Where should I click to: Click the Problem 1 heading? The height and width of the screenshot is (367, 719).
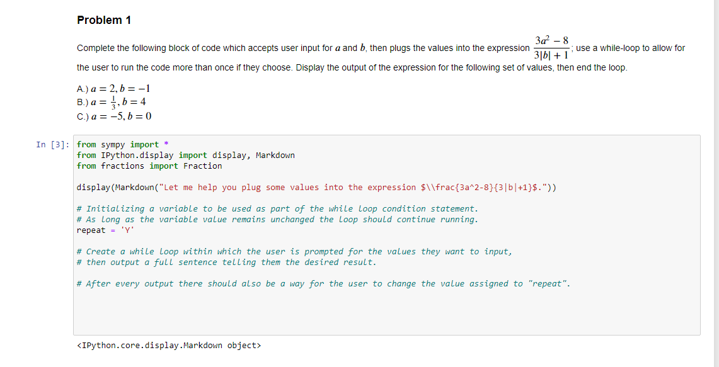(104, 21)
